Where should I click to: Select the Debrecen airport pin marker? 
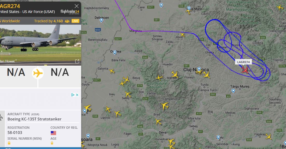101,20
